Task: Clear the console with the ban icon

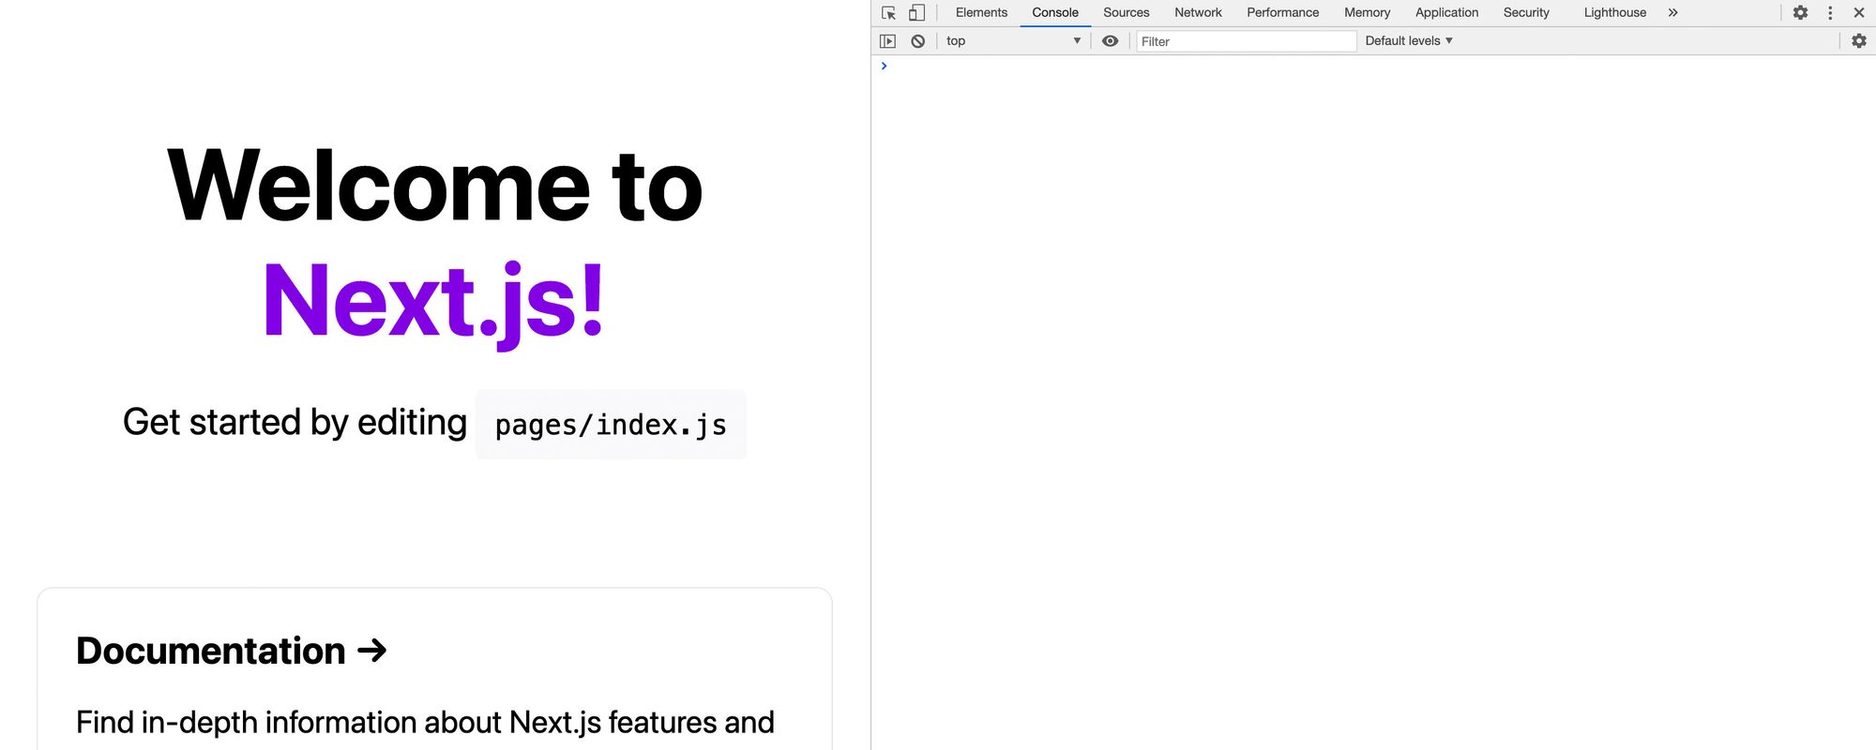Action: (x=918, y=41)
